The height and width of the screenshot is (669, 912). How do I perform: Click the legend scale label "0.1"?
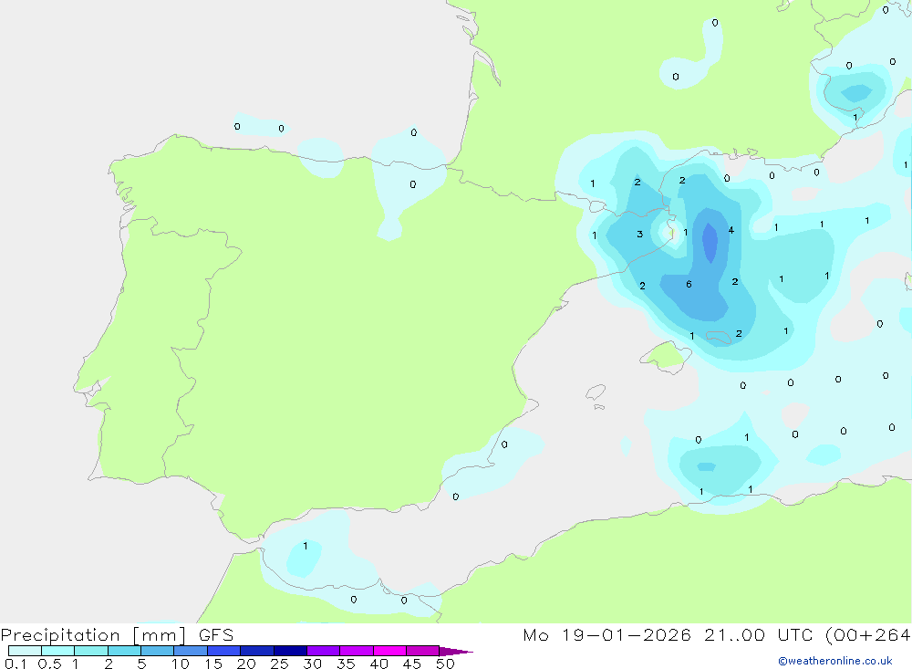16,664
